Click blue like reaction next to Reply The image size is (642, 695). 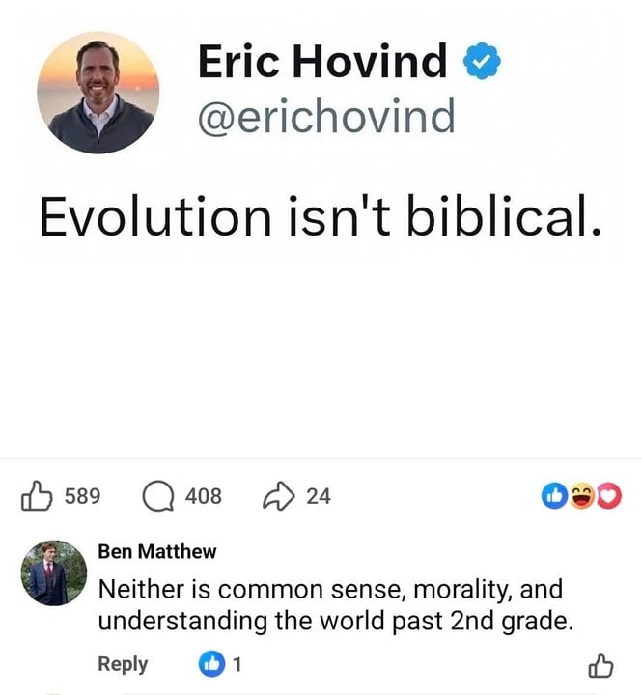coord(210,664)
